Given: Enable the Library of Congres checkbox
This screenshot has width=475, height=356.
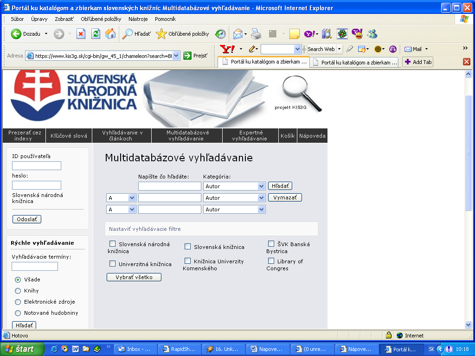Looking at the screenshot, I should 271,261.
